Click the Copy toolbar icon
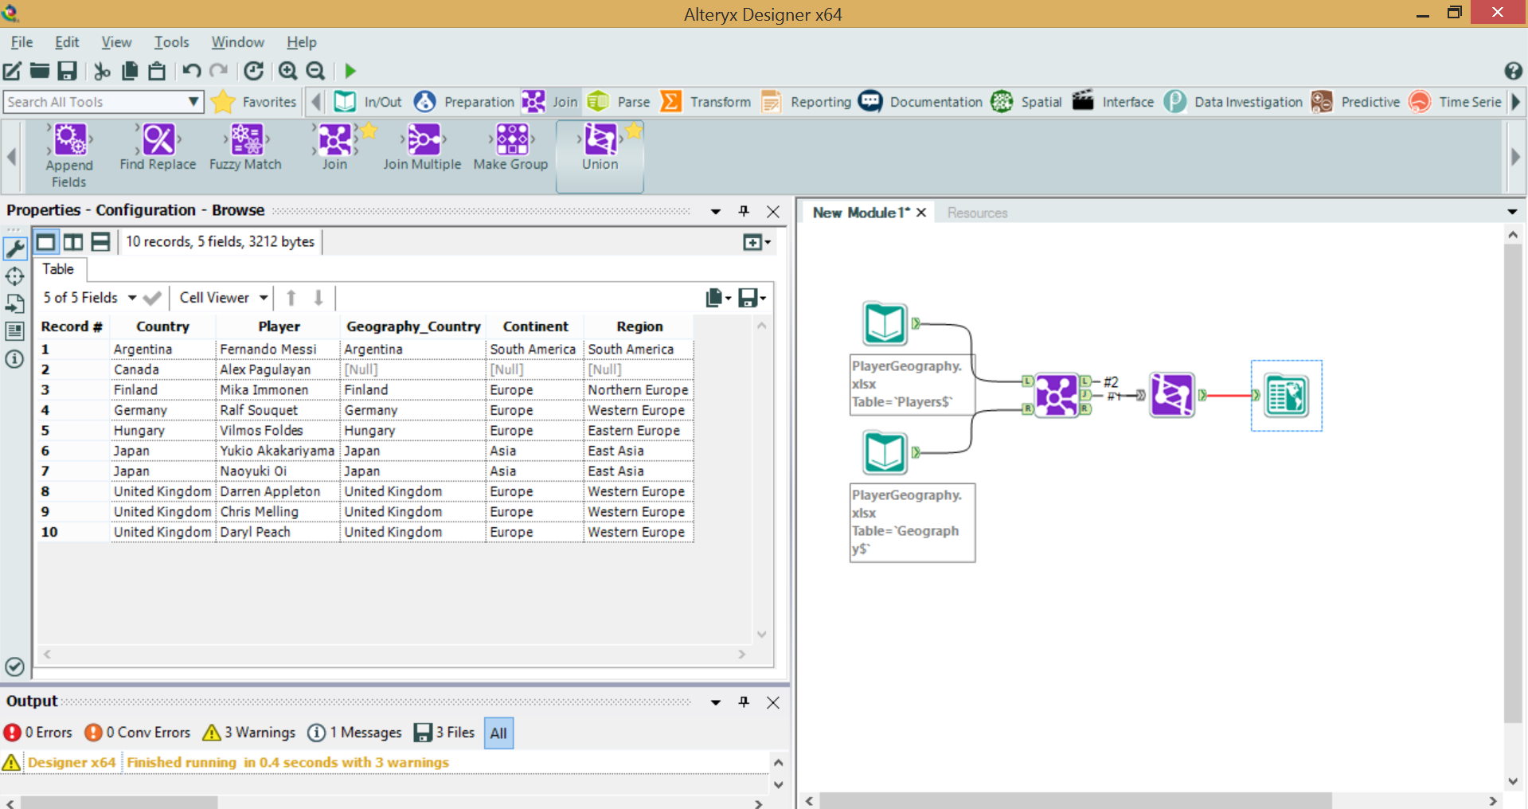 click(x=129, y=71)
